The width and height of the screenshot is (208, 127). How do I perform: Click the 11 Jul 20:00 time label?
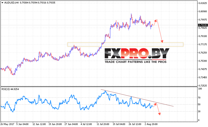click(103, 124)
